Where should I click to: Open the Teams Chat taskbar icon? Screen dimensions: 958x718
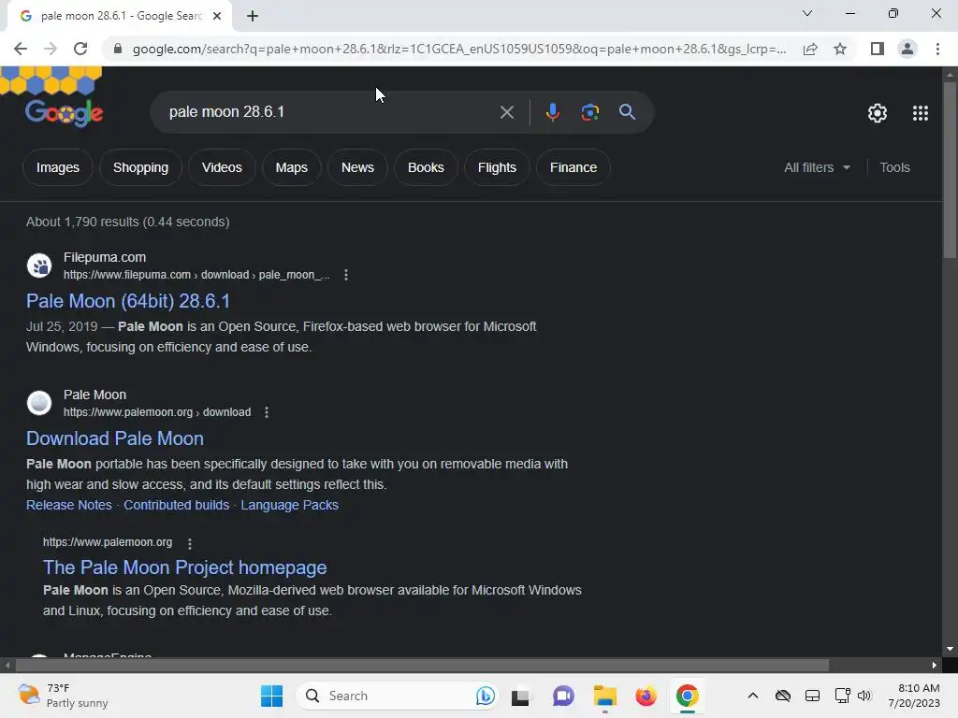(x=563, y=696)
